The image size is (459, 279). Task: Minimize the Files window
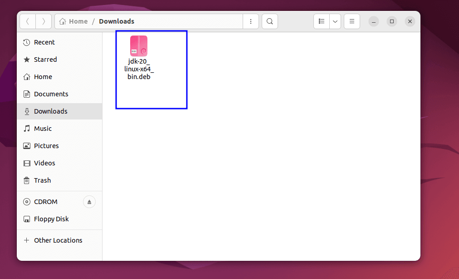click(374, 21)
